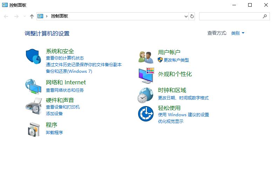Image resolution: width=272 pixels, height=174 pixels.
Task: Click the 外观和个性化 monitor icon
Action: pyautogui.click(x=146, y=75)
